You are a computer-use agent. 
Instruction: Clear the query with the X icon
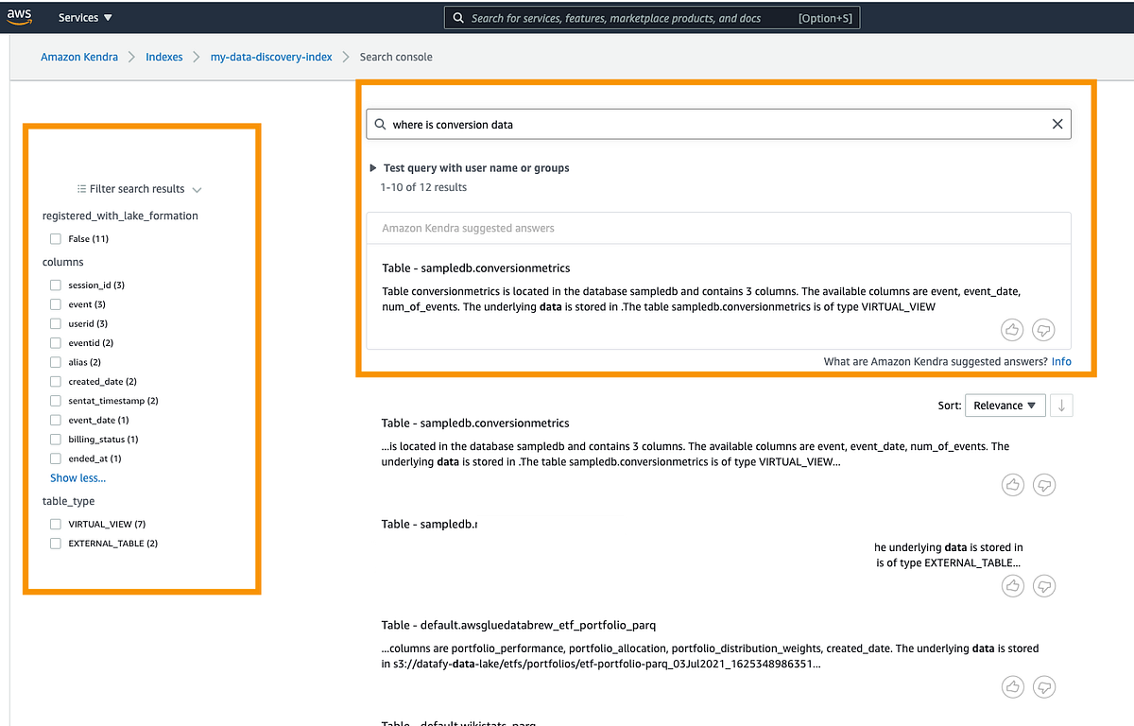(1057, 124)
